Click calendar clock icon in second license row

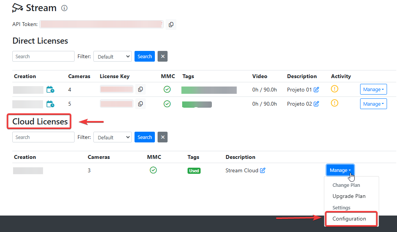50,104
